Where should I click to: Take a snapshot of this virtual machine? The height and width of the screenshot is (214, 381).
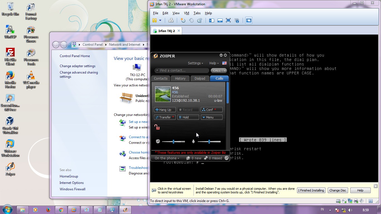click(183, 20)
